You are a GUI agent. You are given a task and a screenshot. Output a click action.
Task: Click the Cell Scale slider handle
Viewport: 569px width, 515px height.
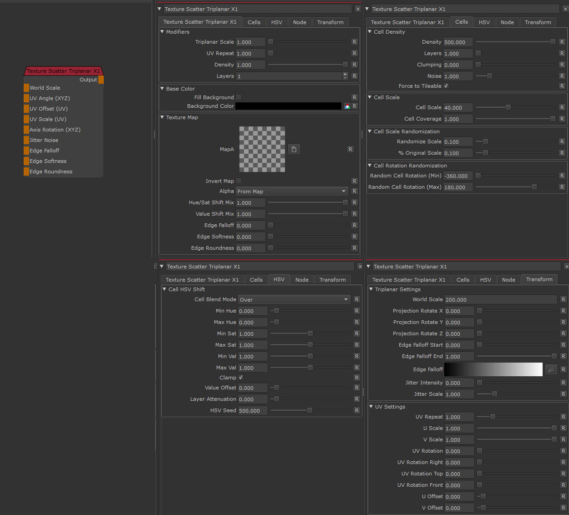[508, 107]
